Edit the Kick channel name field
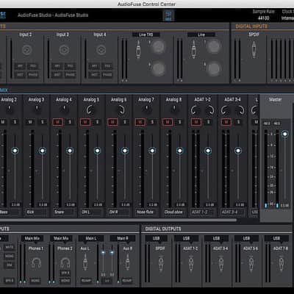The height and width of the screenshot is (294, 294). click(36, 212)
